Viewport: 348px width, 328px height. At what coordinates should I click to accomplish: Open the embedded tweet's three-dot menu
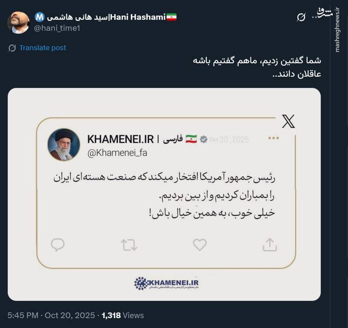tap(273, 138)
